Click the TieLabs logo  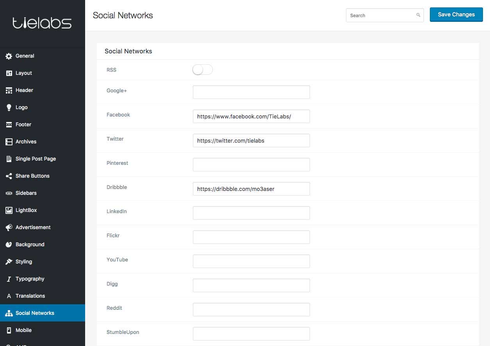(x=42, y=23)
